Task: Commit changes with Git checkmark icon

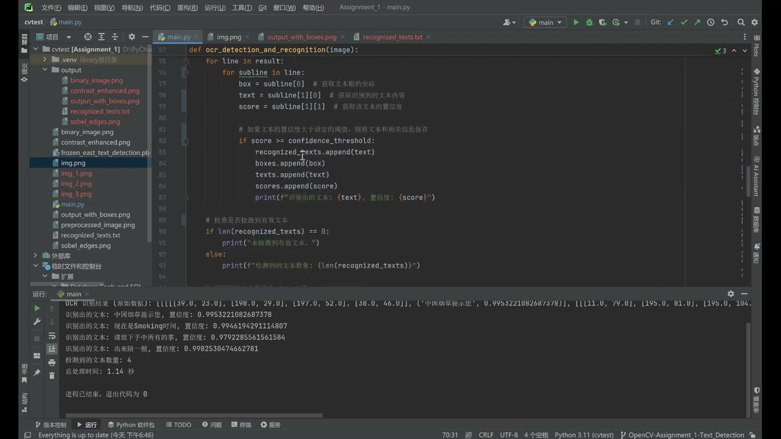Action: tap(684, 22)
